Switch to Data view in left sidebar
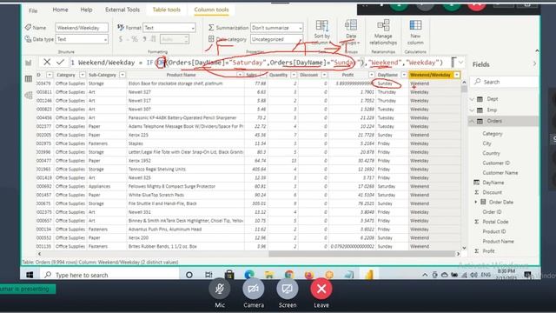556x313 pixels. (x=29, y=79)
